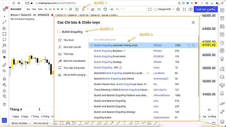The width and height of the screenshot is (226, 127).
Task: Select Bullish Engulfing Email Alerts script
Action: pyautogui.click(x=143, y=57)
